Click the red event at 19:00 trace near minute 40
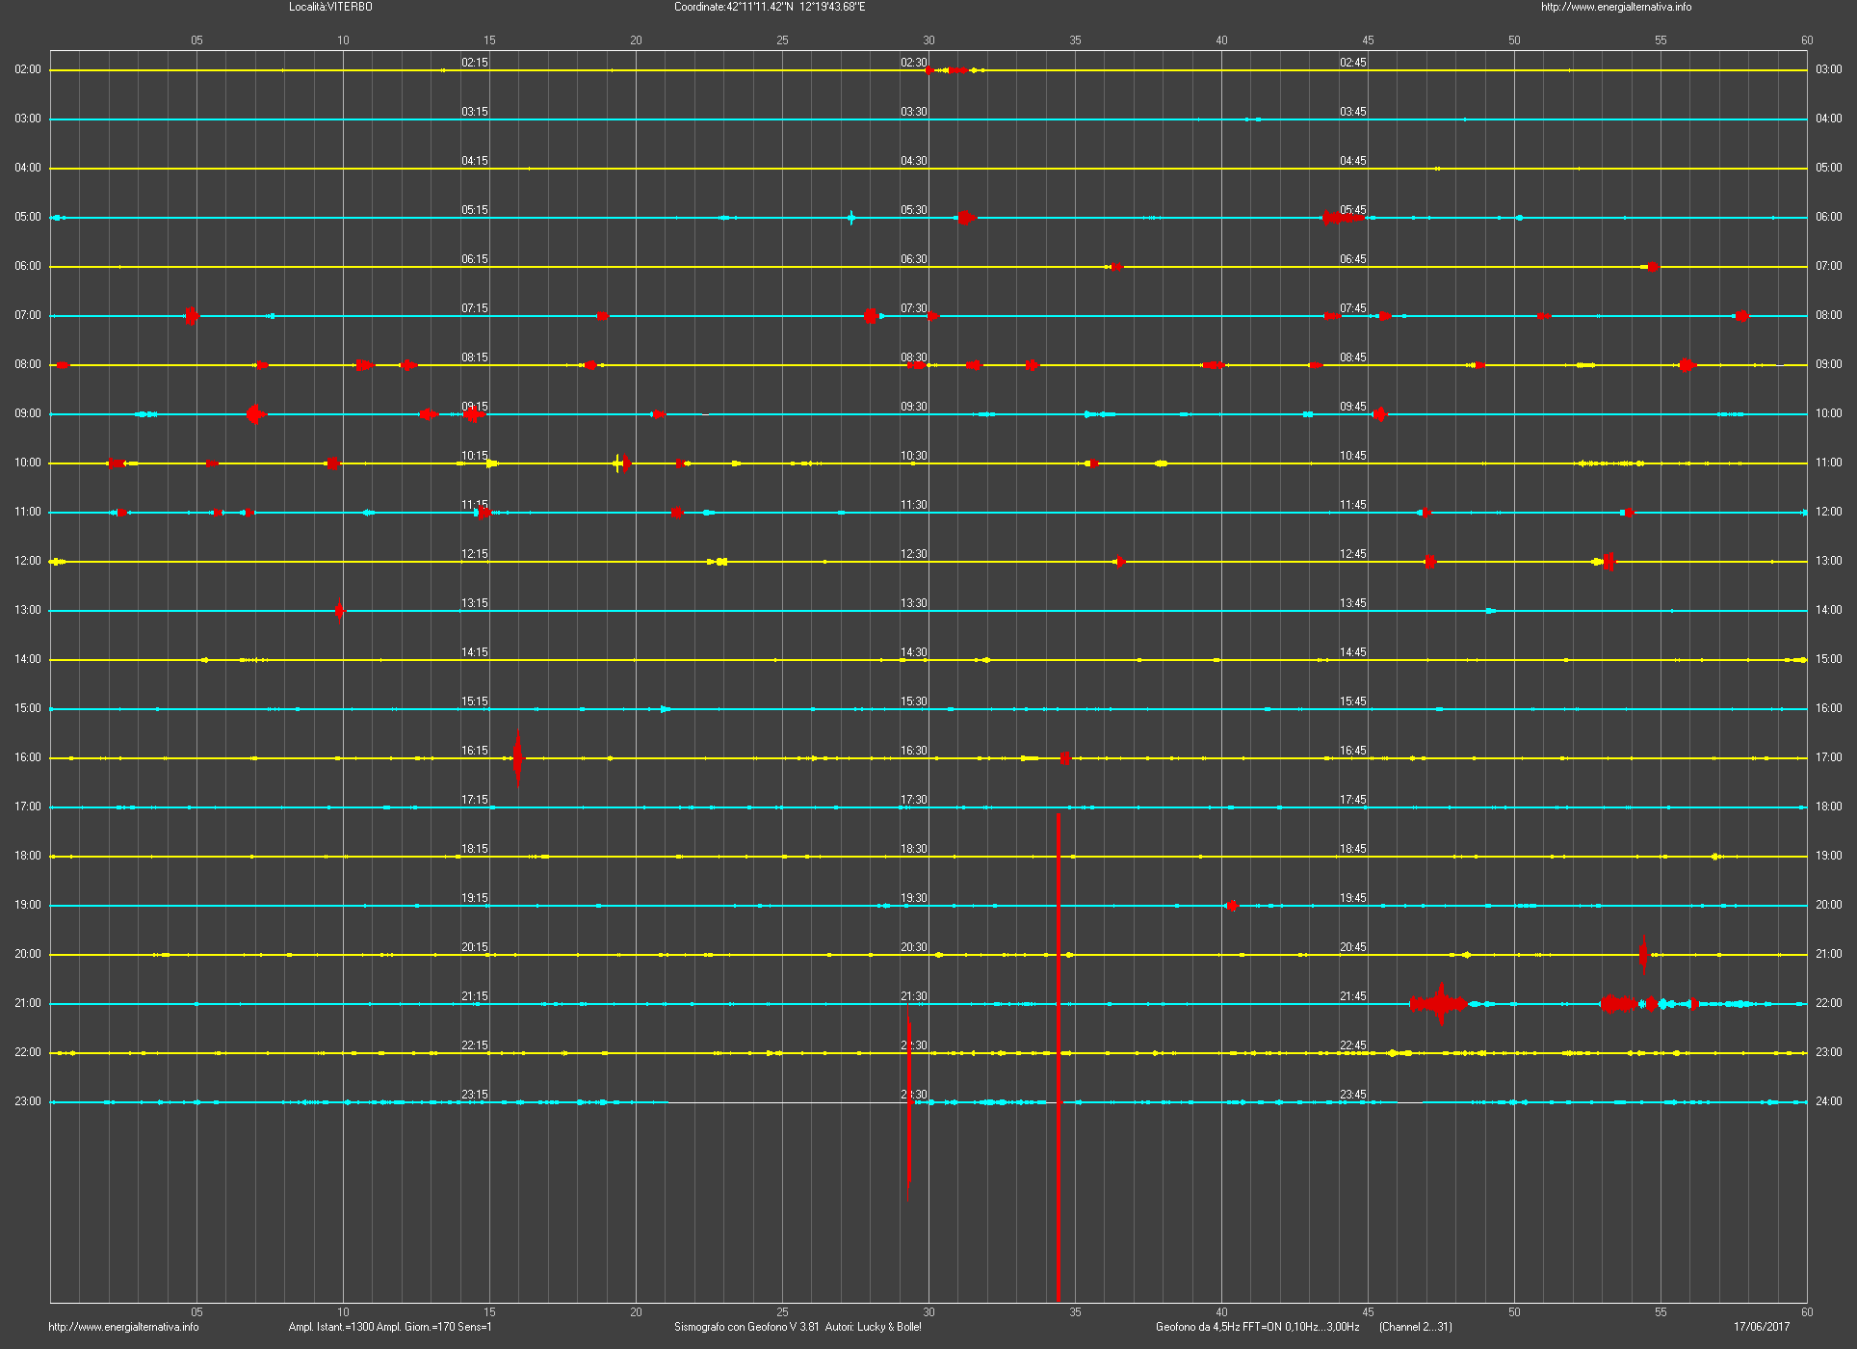 [x=1231, y=906]
